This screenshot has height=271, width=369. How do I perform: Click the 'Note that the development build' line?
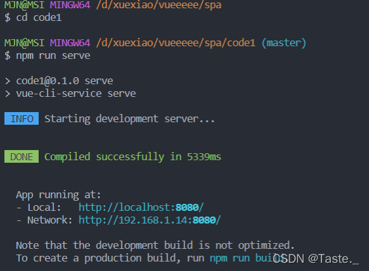[x=155, y=246]
